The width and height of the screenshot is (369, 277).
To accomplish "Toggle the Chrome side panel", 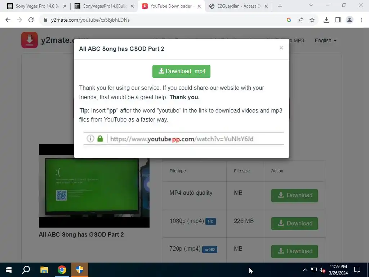I will tap(338, 20).
